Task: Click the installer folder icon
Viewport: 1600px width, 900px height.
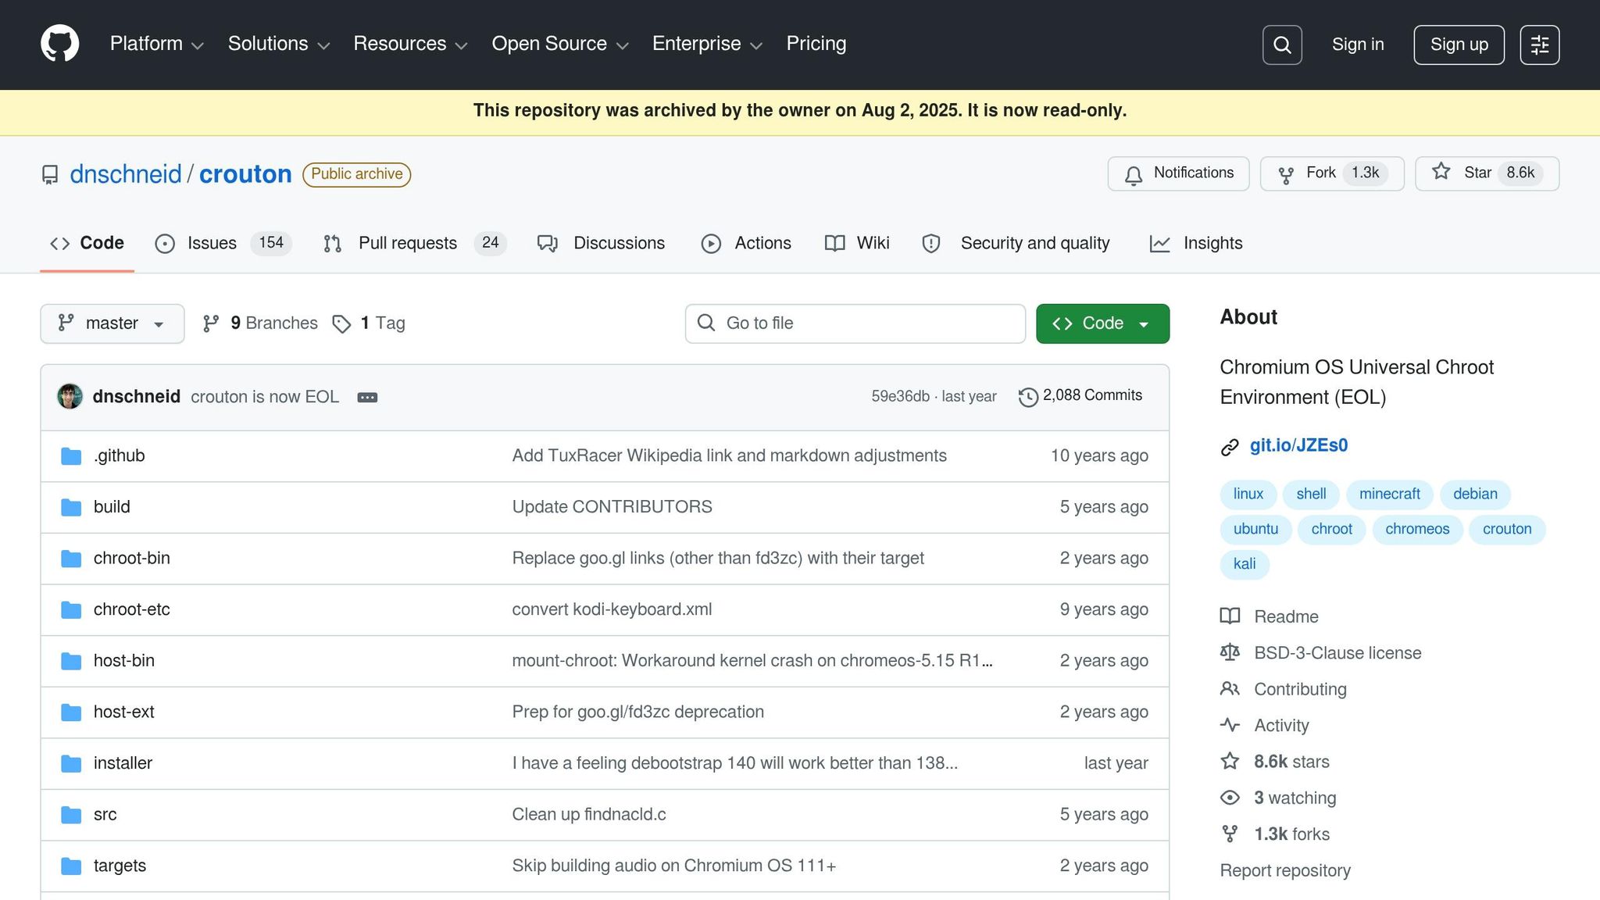Action: point(71,764)
